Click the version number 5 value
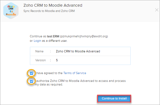The height and width of the screenshot is (105, 160). coord(57,60)
